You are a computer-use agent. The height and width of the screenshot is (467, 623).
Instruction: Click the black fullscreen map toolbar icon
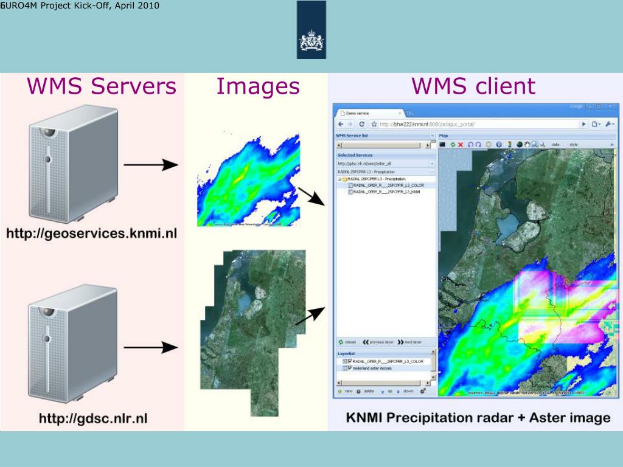(442, 145)
